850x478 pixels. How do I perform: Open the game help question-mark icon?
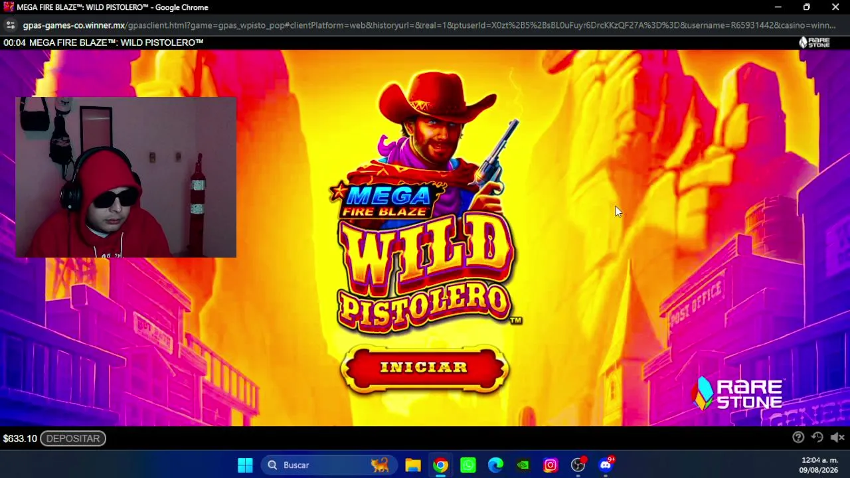798,438
